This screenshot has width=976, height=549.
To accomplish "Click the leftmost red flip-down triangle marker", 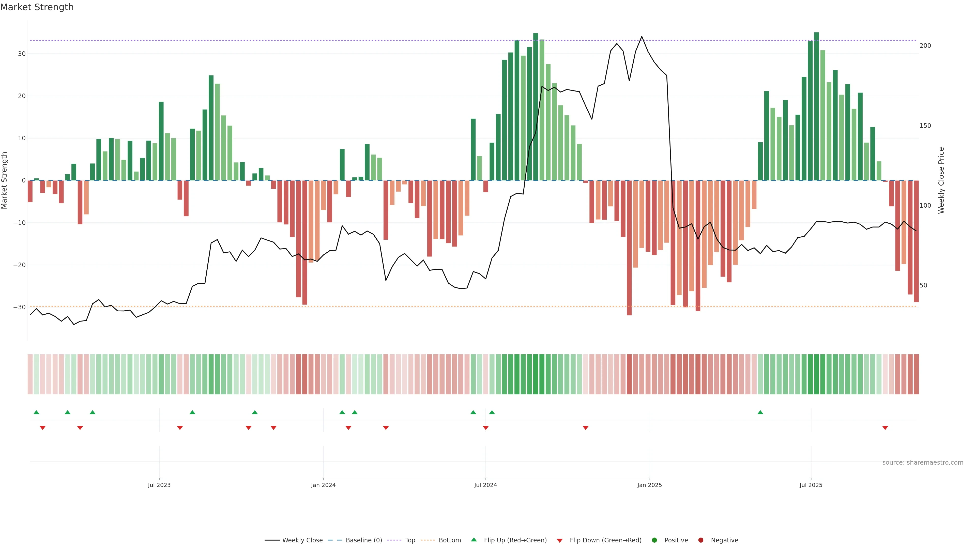I will click(42, 428).
